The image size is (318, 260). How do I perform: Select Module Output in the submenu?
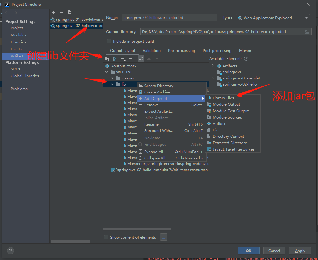tap(233, 104)
